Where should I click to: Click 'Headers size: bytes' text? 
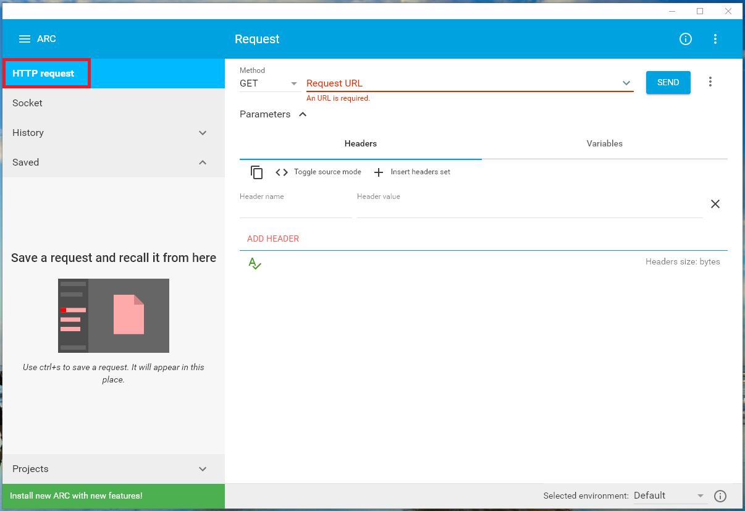tap(683, 261)
